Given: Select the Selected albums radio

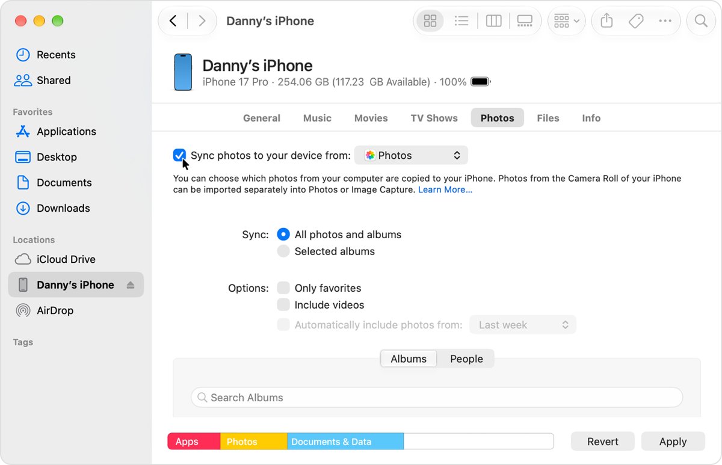Looking at the screenshot, I should [283, 251].
